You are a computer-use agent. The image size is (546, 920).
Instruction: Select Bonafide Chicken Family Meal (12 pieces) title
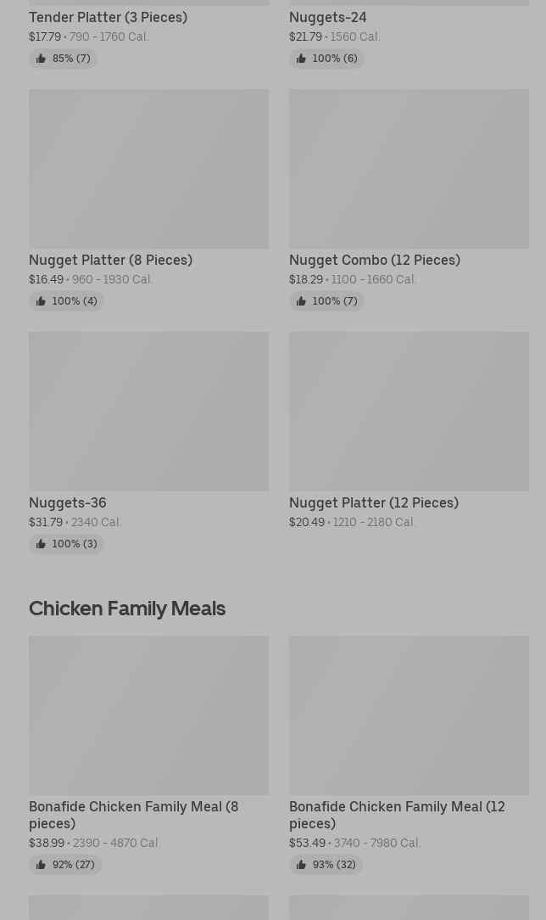pyautogui.click(x=396, y=815)
